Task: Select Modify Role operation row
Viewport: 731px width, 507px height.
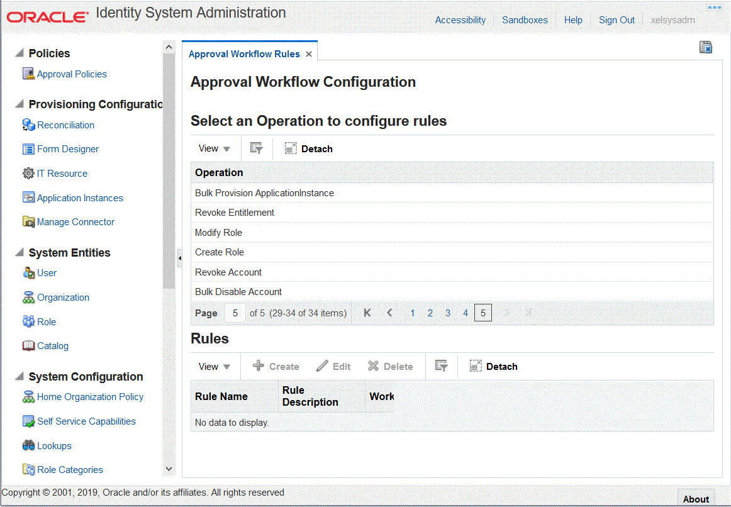Action: pos(452,233)
